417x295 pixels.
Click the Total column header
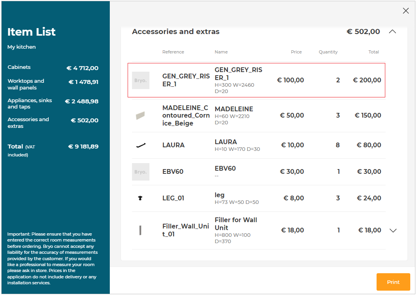pyautogui.click(x=373, y=52)
